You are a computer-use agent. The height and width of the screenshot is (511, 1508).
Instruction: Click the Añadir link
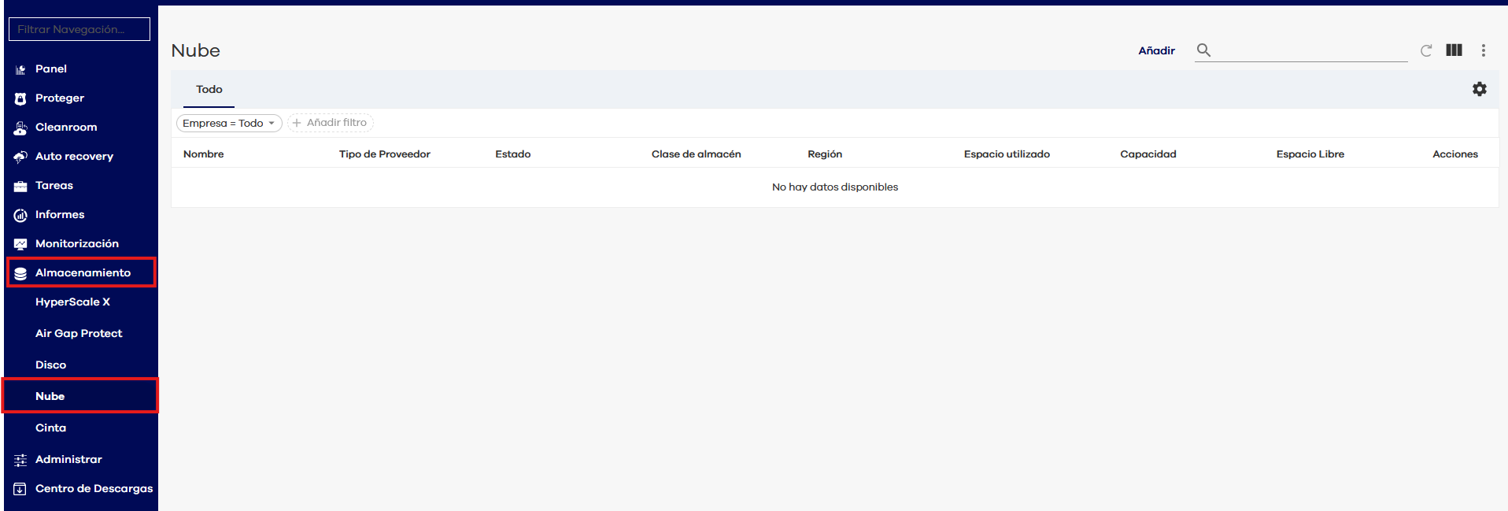pos(1156,50)
